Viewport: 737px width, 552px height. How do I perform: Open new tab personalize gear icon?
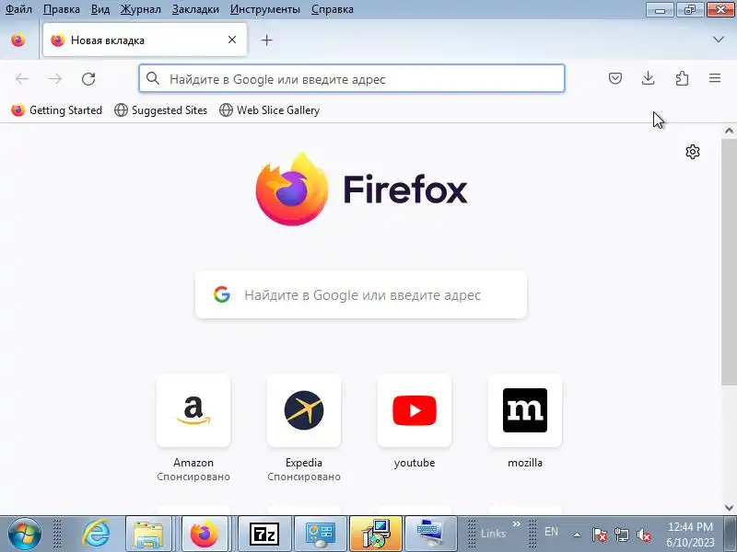[x=693, y=152]
